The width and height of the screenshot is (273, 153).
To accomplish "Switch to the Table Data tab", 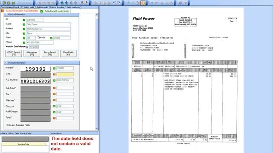I will click(55, 11).
